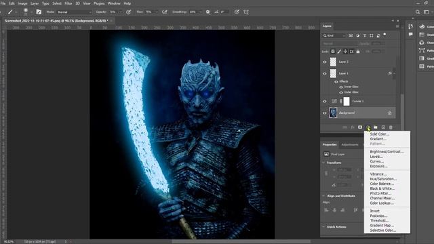Image resolution: width=434 pixels, height=244 pixels.
Task: Toggle layer filtering on/off switch
Action: coord(384,35)
